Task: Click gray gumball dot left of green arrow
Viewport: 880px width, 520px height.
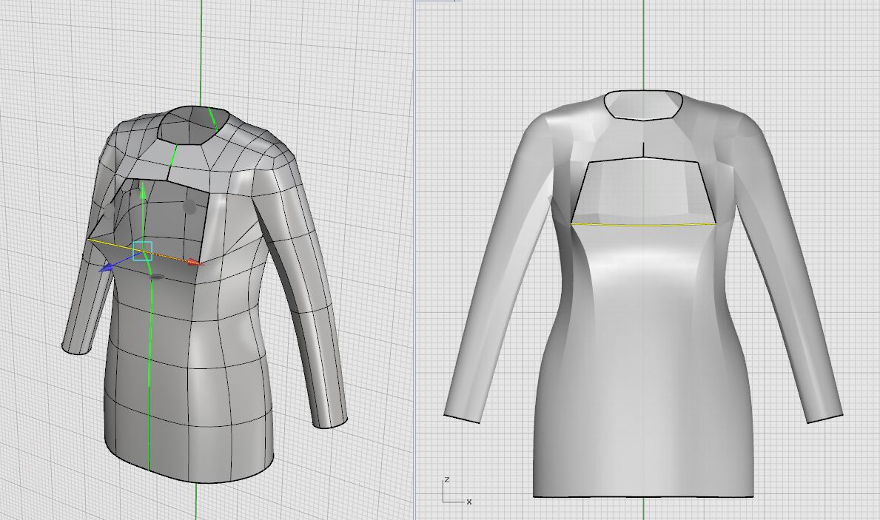Action: tap(110, 212)
